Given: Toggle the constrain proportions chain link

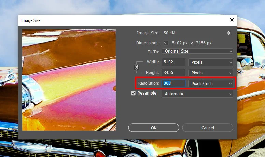Looking at the screenshot, I should coord(137,67).
